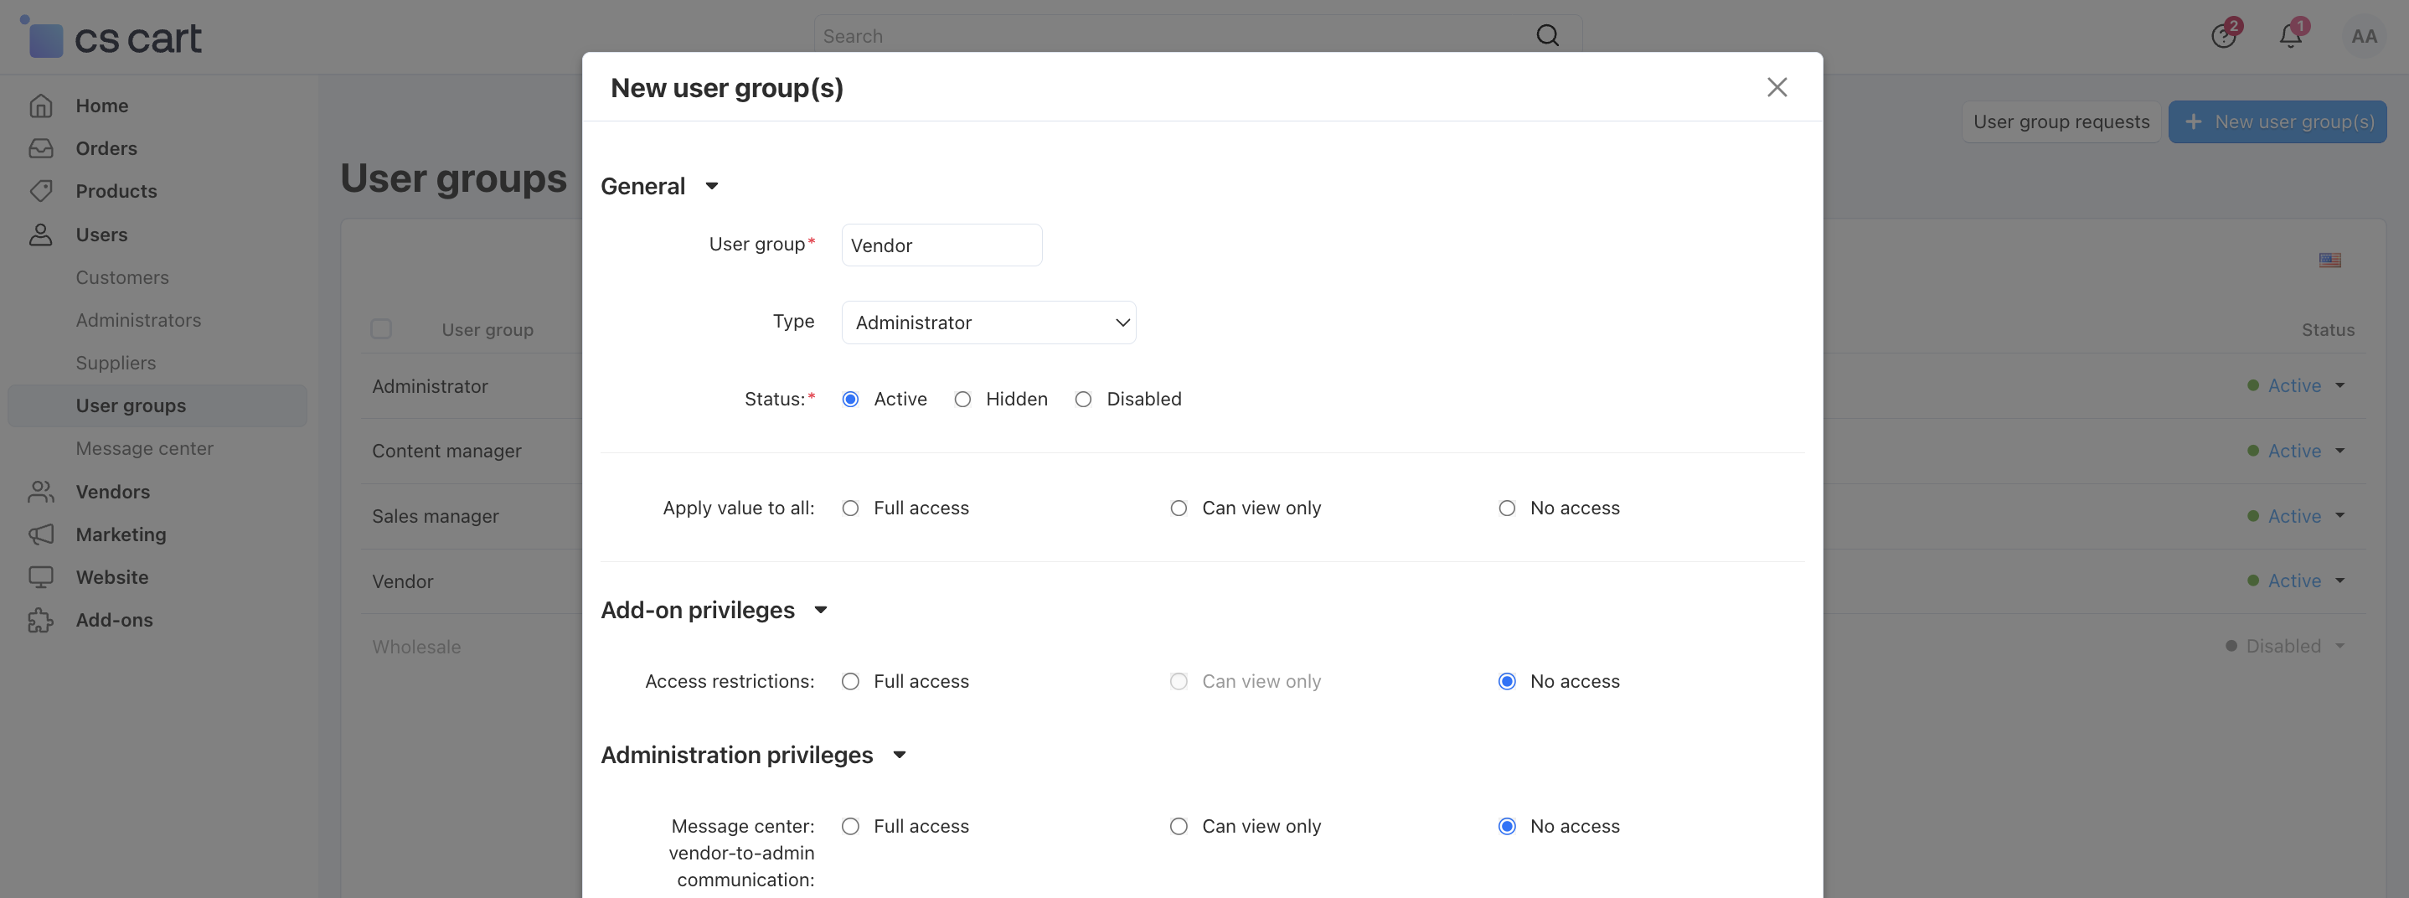2409x898 pixels.
Task: Open the status dropdown for Vendor row
Action: 2297,581
